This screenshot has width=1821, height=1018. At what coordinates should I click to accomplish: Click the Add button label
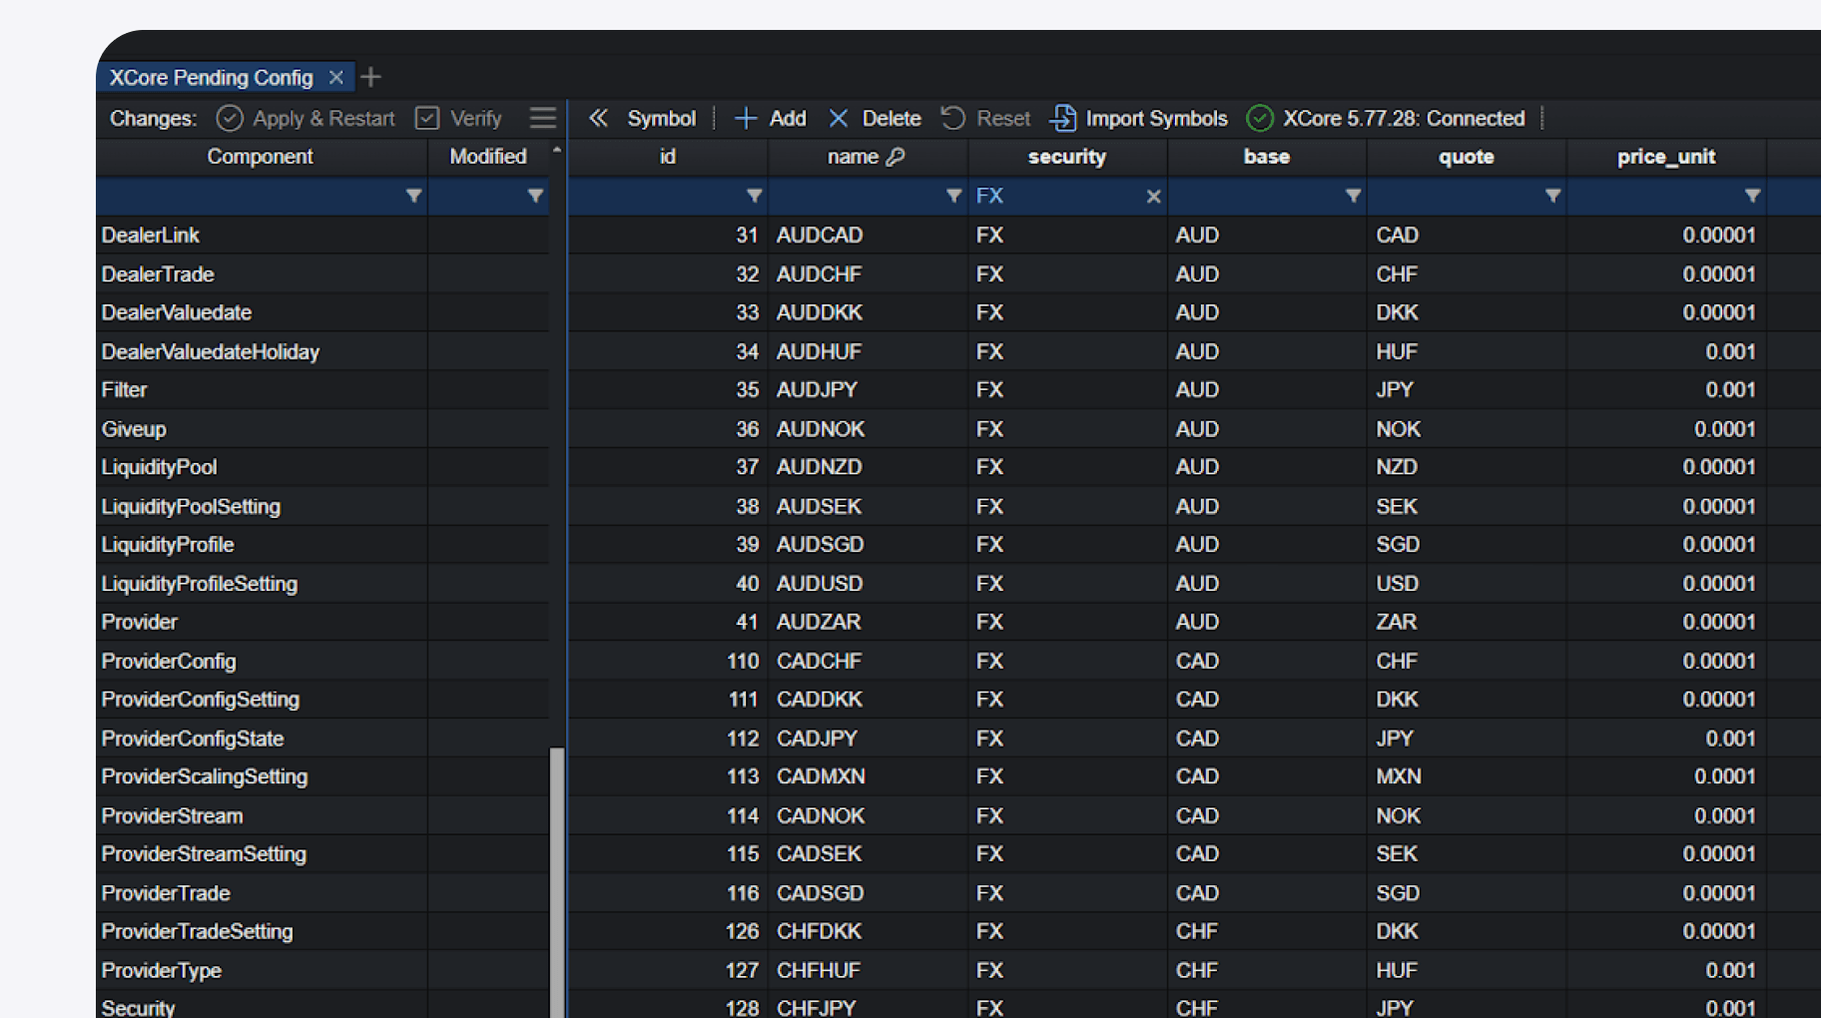pos(788,119)
